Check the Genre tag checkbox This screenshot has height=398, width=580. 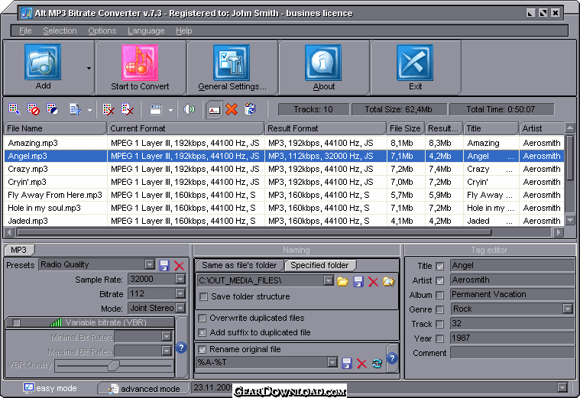[x=440, y=309]
